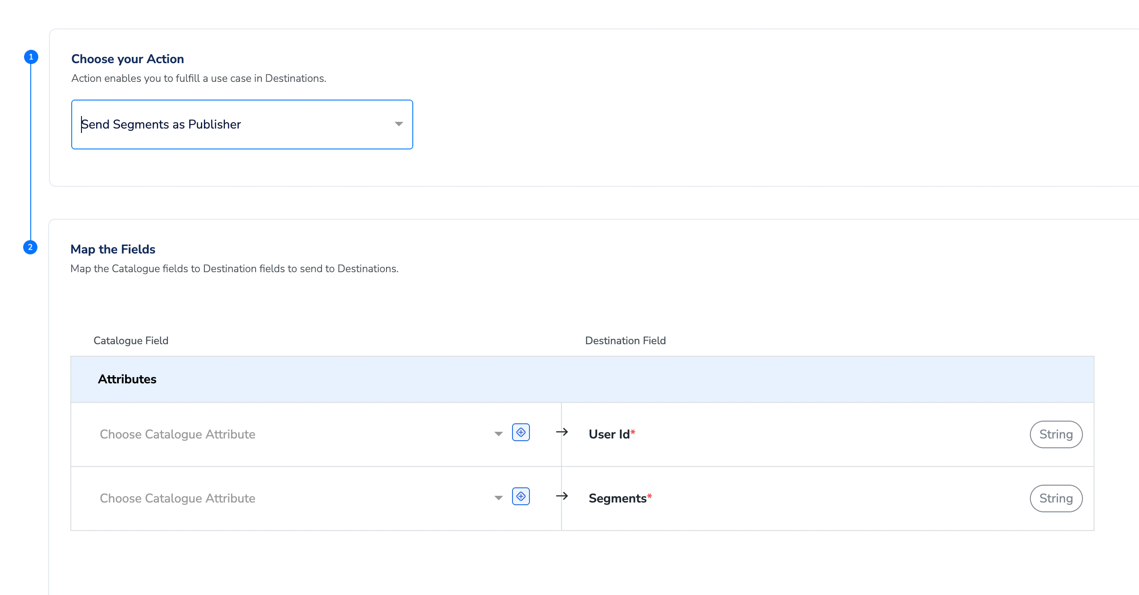Click the Destination Field column header
Image resolution: width=1139 pixels, height=595 pixels.
625,341
